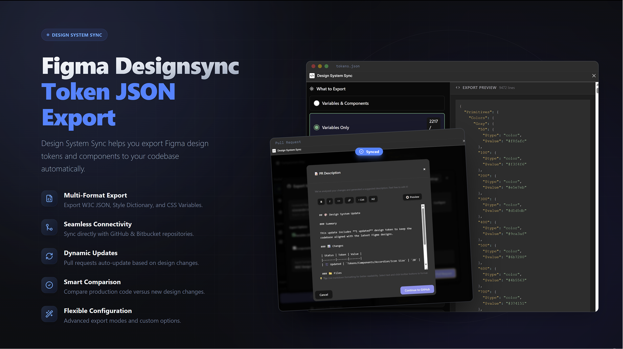Screen dimensions: 623x349
Task: Click the Flexible Configuration wand icon
Action: coord(49,314)
